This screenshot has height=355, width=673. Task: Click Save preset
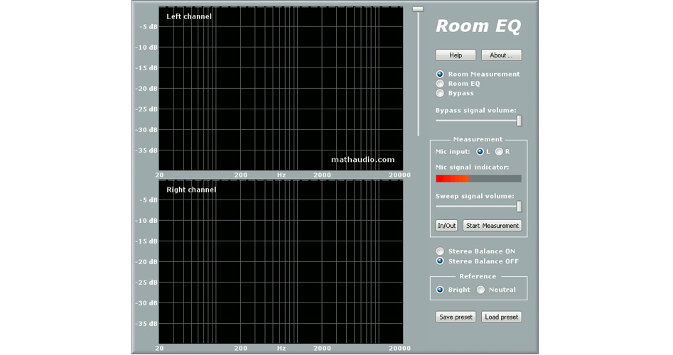coord(456,317)
